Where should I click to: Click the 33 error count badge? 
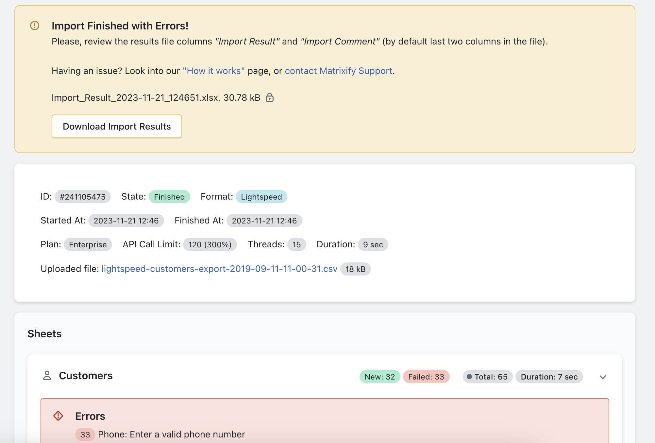point(85,434)
